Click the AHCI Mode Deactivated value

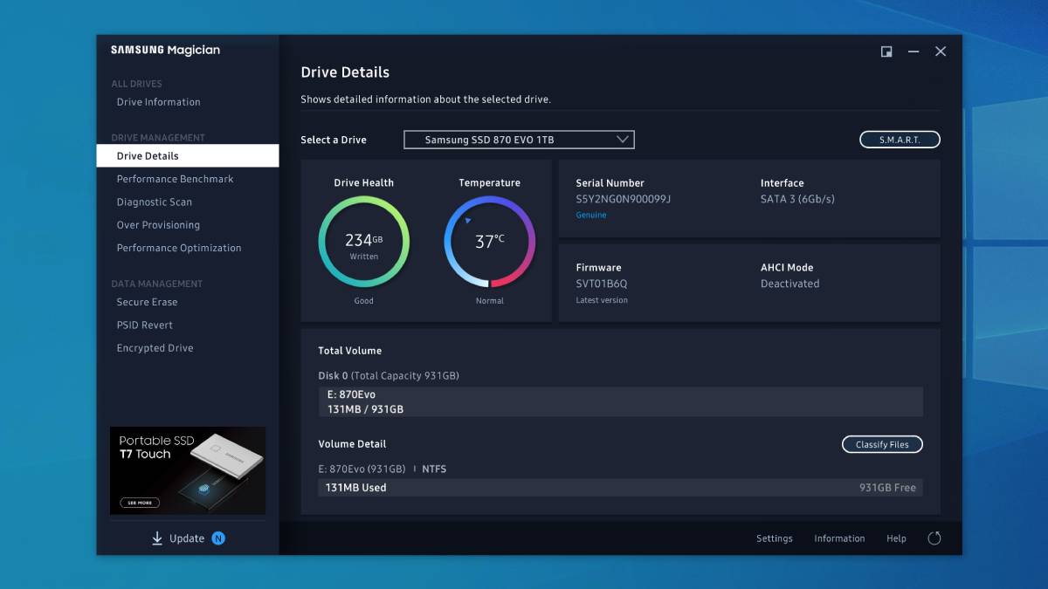(789, 284)
